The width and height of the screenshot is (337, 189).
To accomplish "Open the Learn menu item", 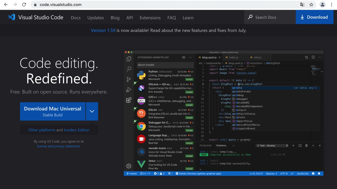I will [188, 18].
